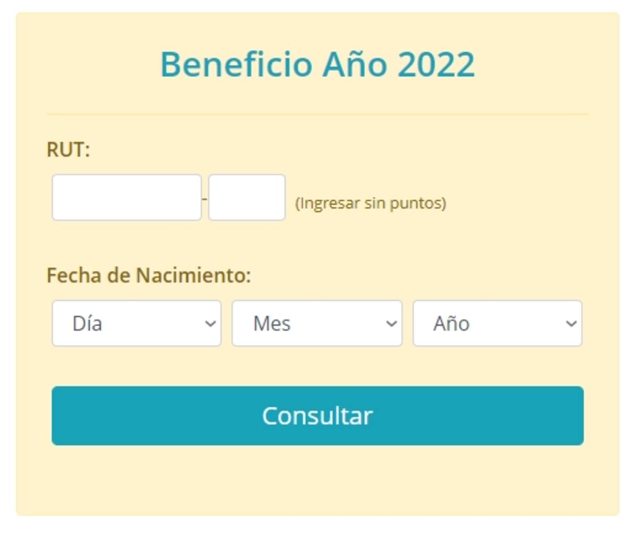Focus the RUT verification digit field
This screenshot has width=638, height=533.
tap(247, 197)
